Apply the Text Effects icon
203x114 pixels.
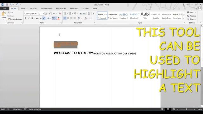click(48, 18)
